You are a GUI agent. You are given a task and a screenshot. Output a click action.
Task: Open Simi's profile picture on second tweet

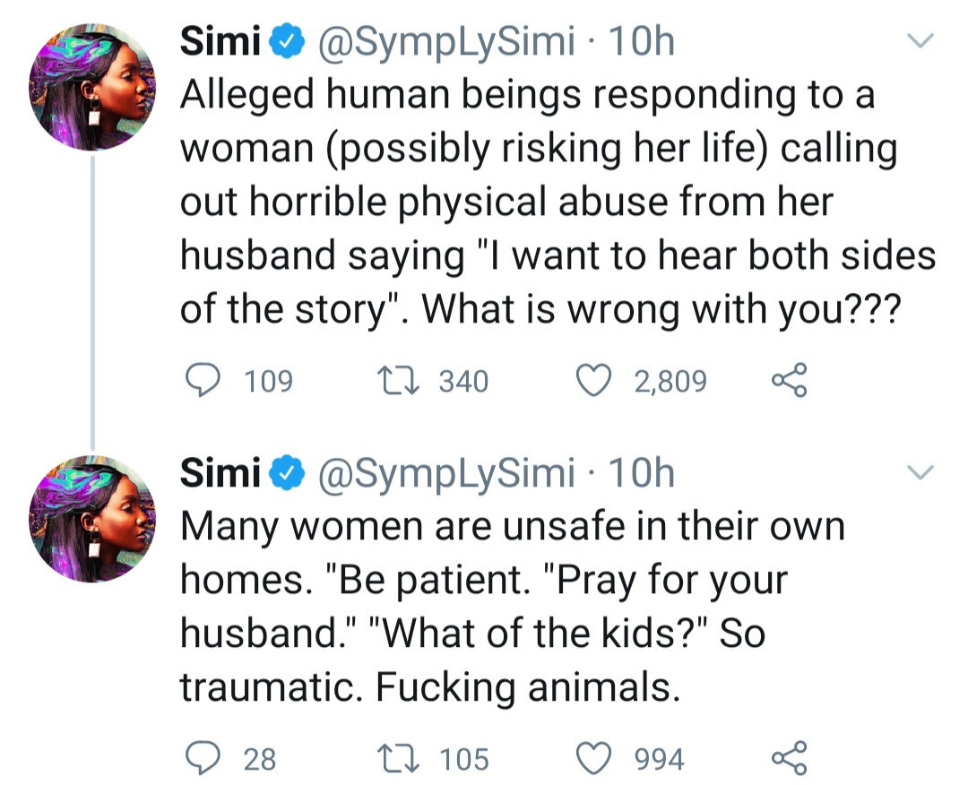coord(92,519)
